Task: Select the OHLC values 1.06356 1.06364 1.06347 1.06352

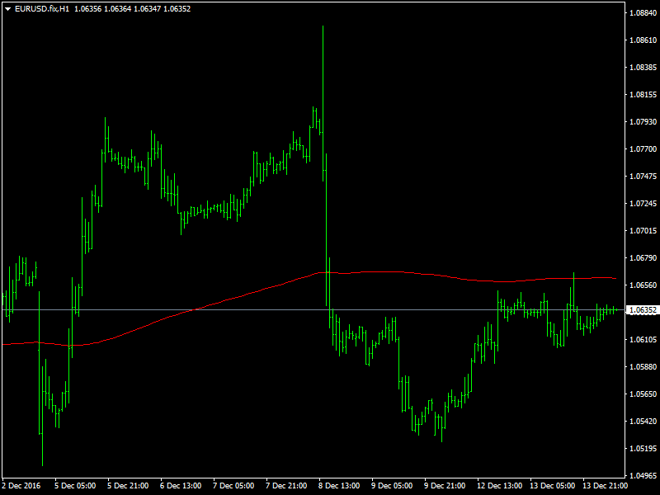Action: point(132,9)
